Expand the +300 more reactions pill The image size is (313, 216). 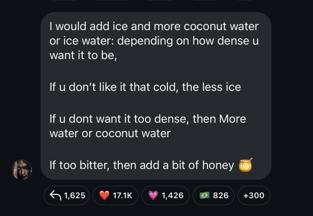tap(254, 195)
